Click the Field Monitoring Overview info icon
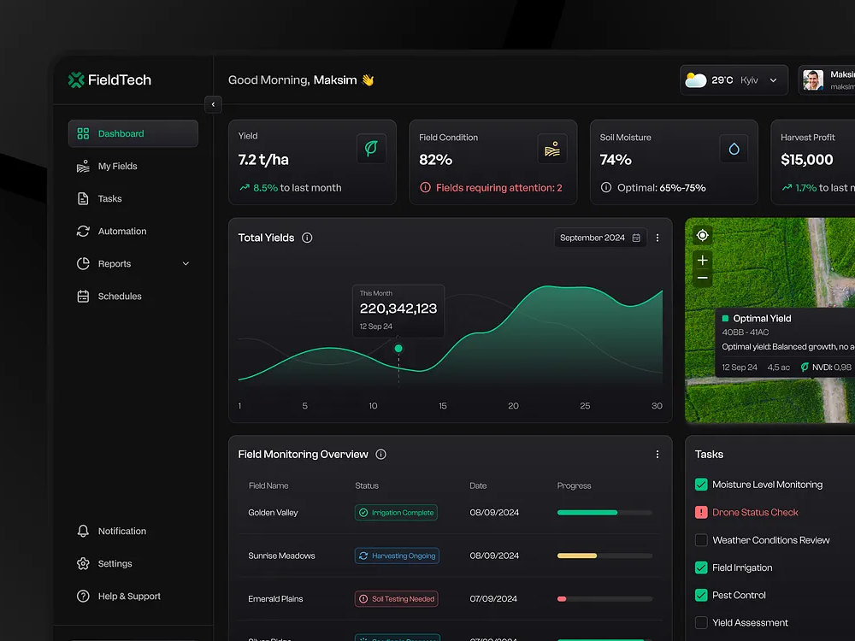This screenshot has width=855, height=641. (x=381, y=454)
